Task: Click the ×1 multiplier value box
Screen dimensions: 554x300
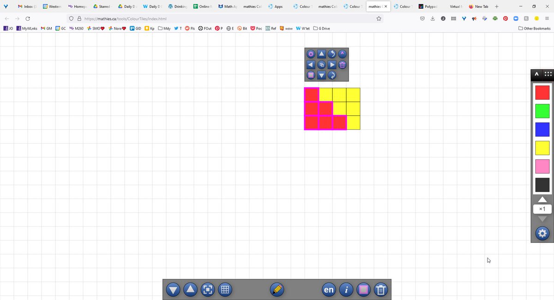Action: click(542, 209)
